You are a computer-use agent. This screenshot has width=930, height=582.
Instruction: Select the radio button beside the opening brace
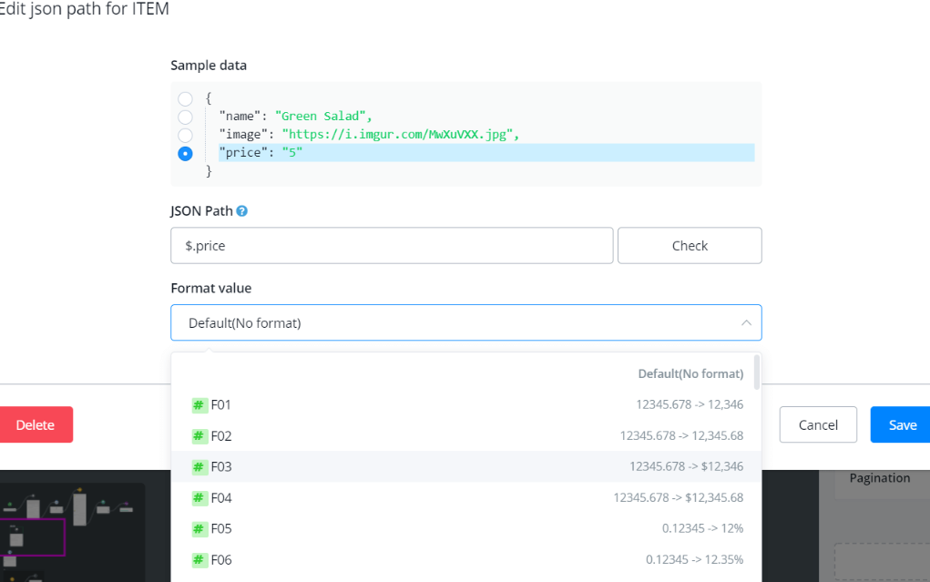pyautogui.click(x=185, y=98)
